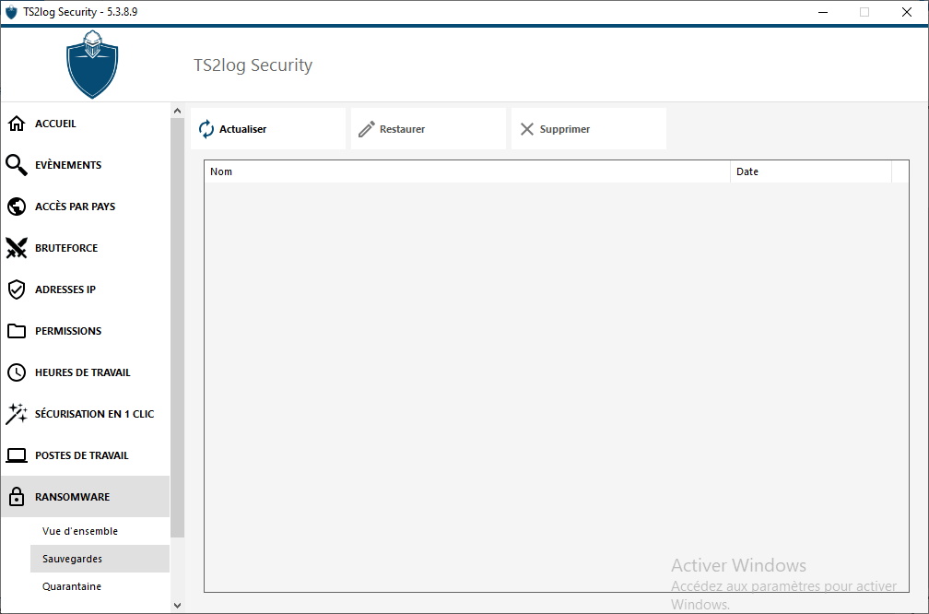The width and height of the screenshot is (929, 614).
Task: Click the globe icon for Accès par pays
Action: 17,207
